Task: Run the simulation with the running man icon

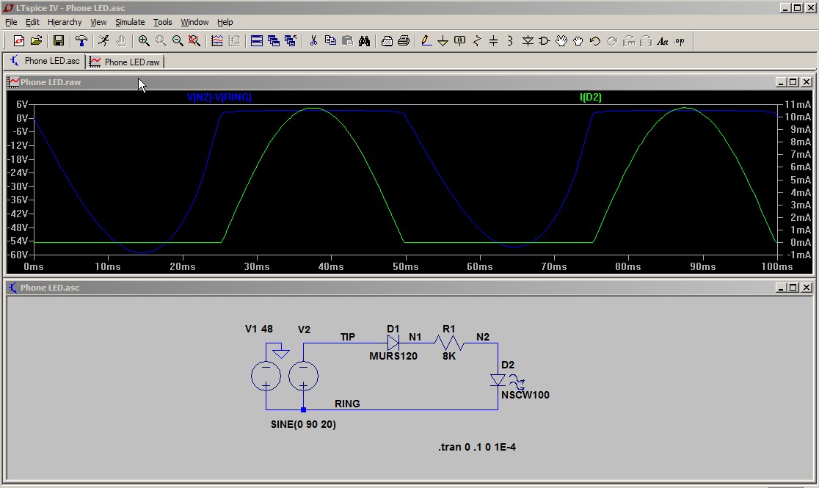Action: 103,41
